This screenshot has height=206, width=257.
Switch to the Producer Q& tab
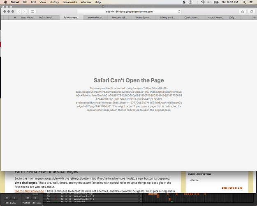click(x=120, y=17)
